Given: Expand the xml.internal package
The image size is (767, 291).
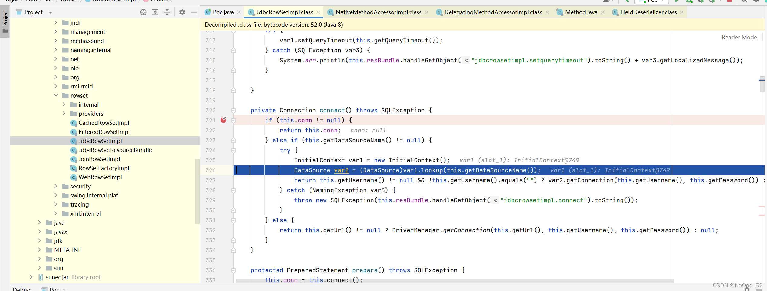Looking at the screenshot, I should (56, 213).
